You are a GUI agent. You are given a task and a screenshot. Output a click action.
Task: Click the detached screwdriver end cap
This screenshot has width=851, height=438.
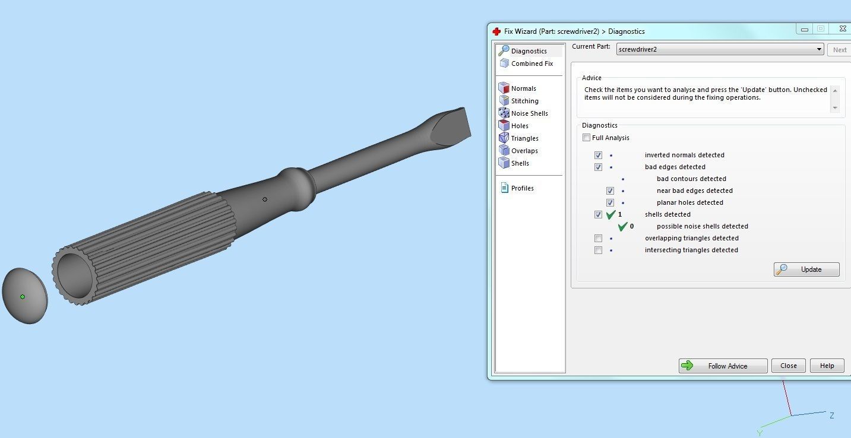24,296
